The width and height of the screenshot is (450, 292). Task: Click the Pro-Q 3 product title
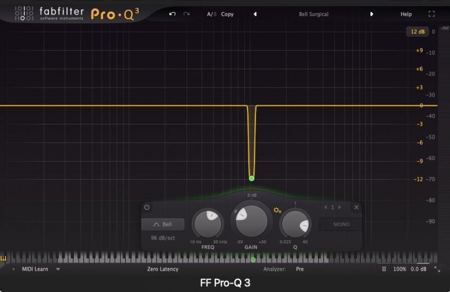115,14
